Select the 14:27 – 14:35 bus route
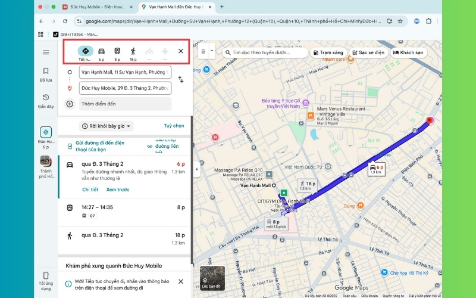 point(124,212)
